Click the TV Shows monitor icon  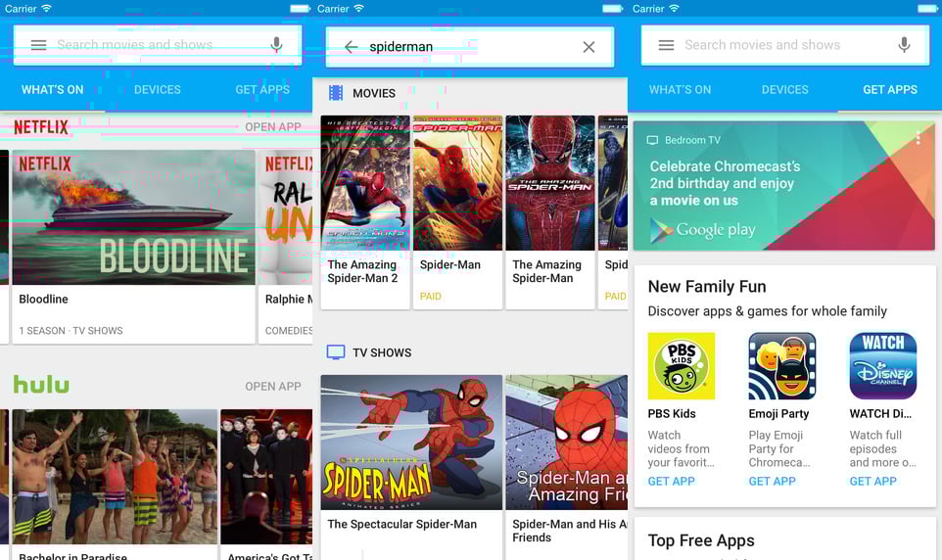(x=336, y=352)
